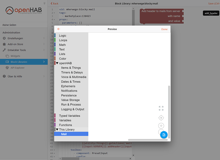Click the zoom-in plus workspace control
This screenshot has width=220, height=160.
[x=161, y=126]
